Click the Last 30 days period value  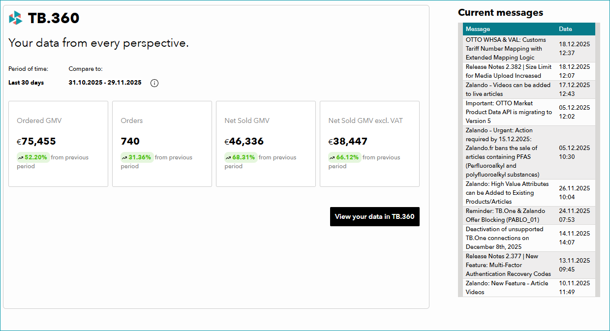coord(26,83)
